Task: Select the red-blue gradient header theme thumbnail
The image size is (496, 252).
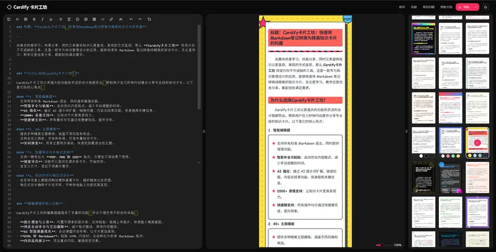Action: click(x=451, y=108)
